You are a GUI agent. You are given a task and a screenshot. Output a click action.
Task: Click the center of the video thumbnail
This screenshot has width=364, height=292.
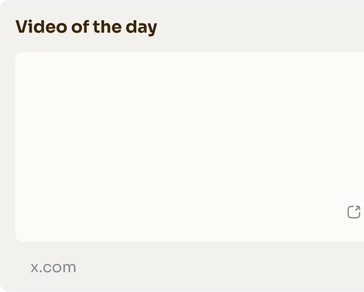pyautogui.click(x=189, y=147)
